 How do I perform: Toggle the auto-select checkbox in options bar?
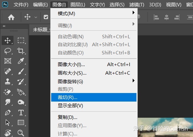pos(46,17)
